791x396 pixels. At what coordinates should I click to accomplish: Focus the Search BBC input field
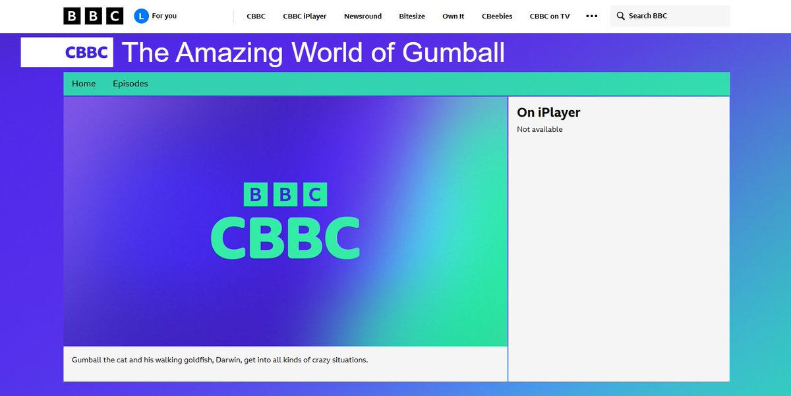coord(670,16)
